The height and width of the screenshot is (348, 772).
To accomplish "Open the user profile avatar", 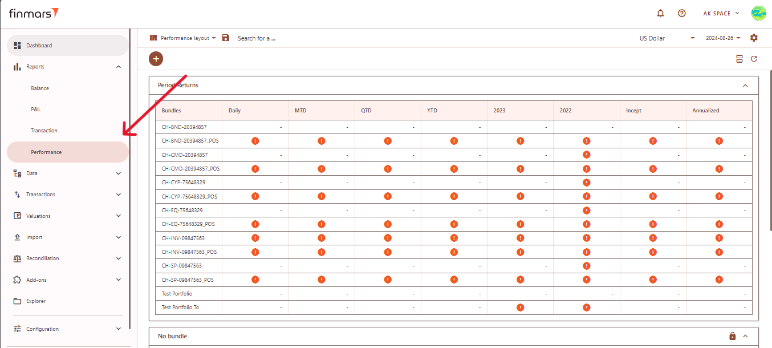I will pos(758,13).
